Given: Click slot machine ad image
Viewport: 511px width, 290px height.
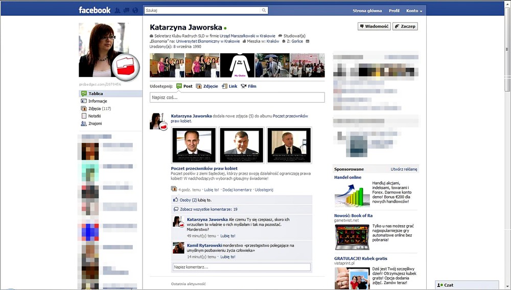Looking at the screenshot, I should click(x=352, y=237).
